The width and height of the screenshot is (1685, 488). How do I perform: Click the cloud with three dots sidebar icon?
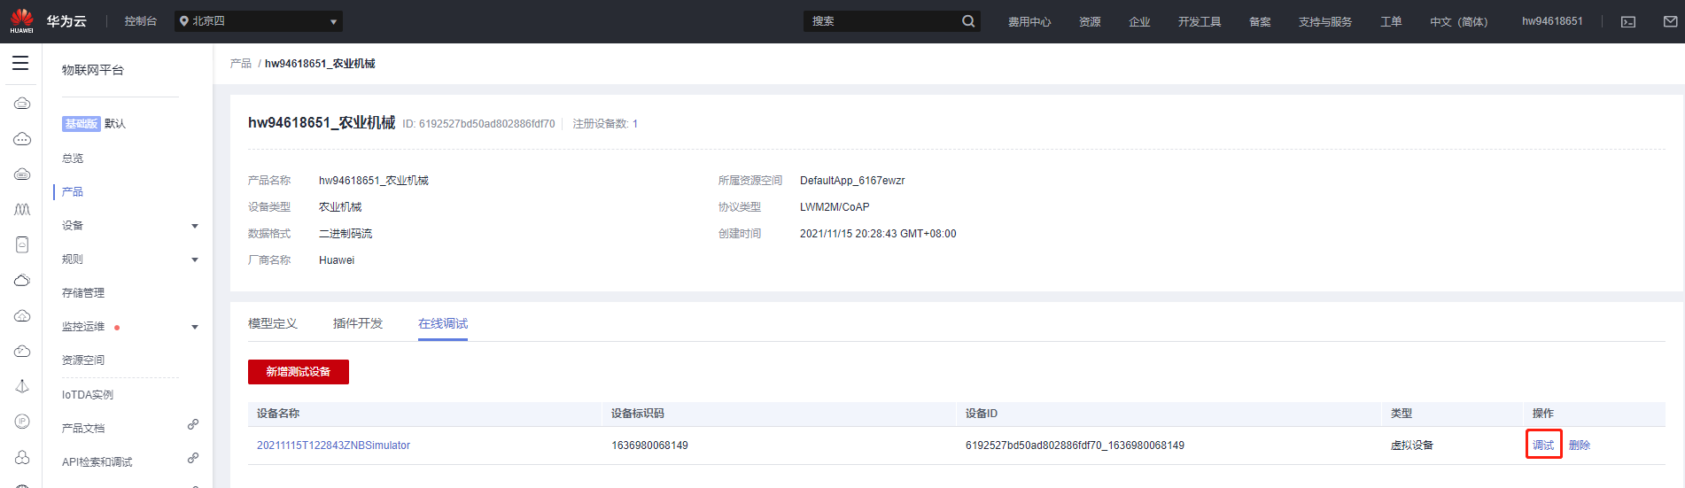pos(22,139)
